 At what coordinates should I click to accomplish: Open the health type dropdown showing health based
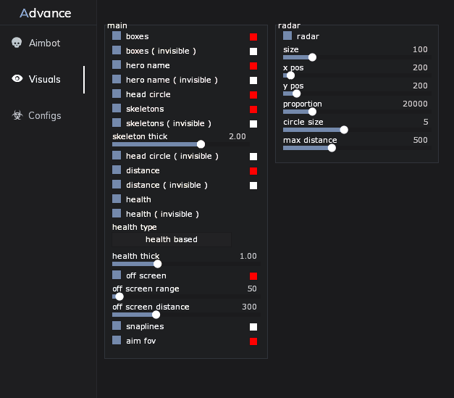(x=172, y=239)
